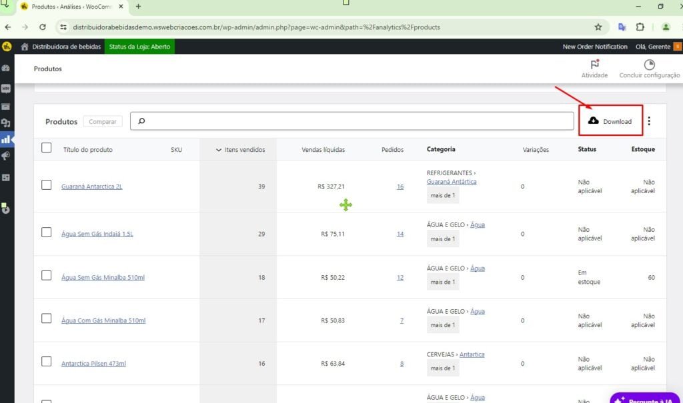Expand 'mais de 1' categories for Guaraná Antarctica 2L
Image resolution: width=683 pixels, height=403 pixels.
(443, 195)
